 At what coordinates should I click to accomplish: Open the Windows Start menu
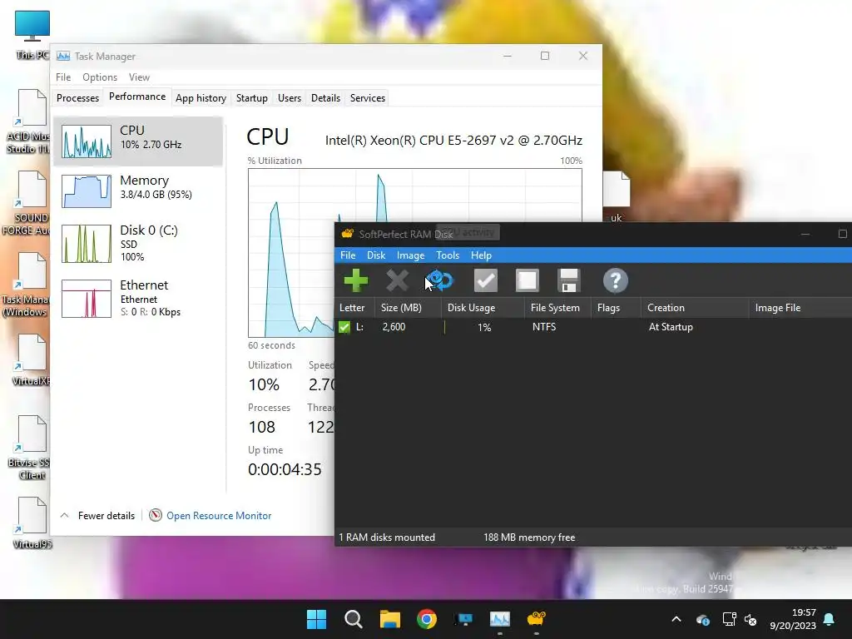tap(316, 619)
